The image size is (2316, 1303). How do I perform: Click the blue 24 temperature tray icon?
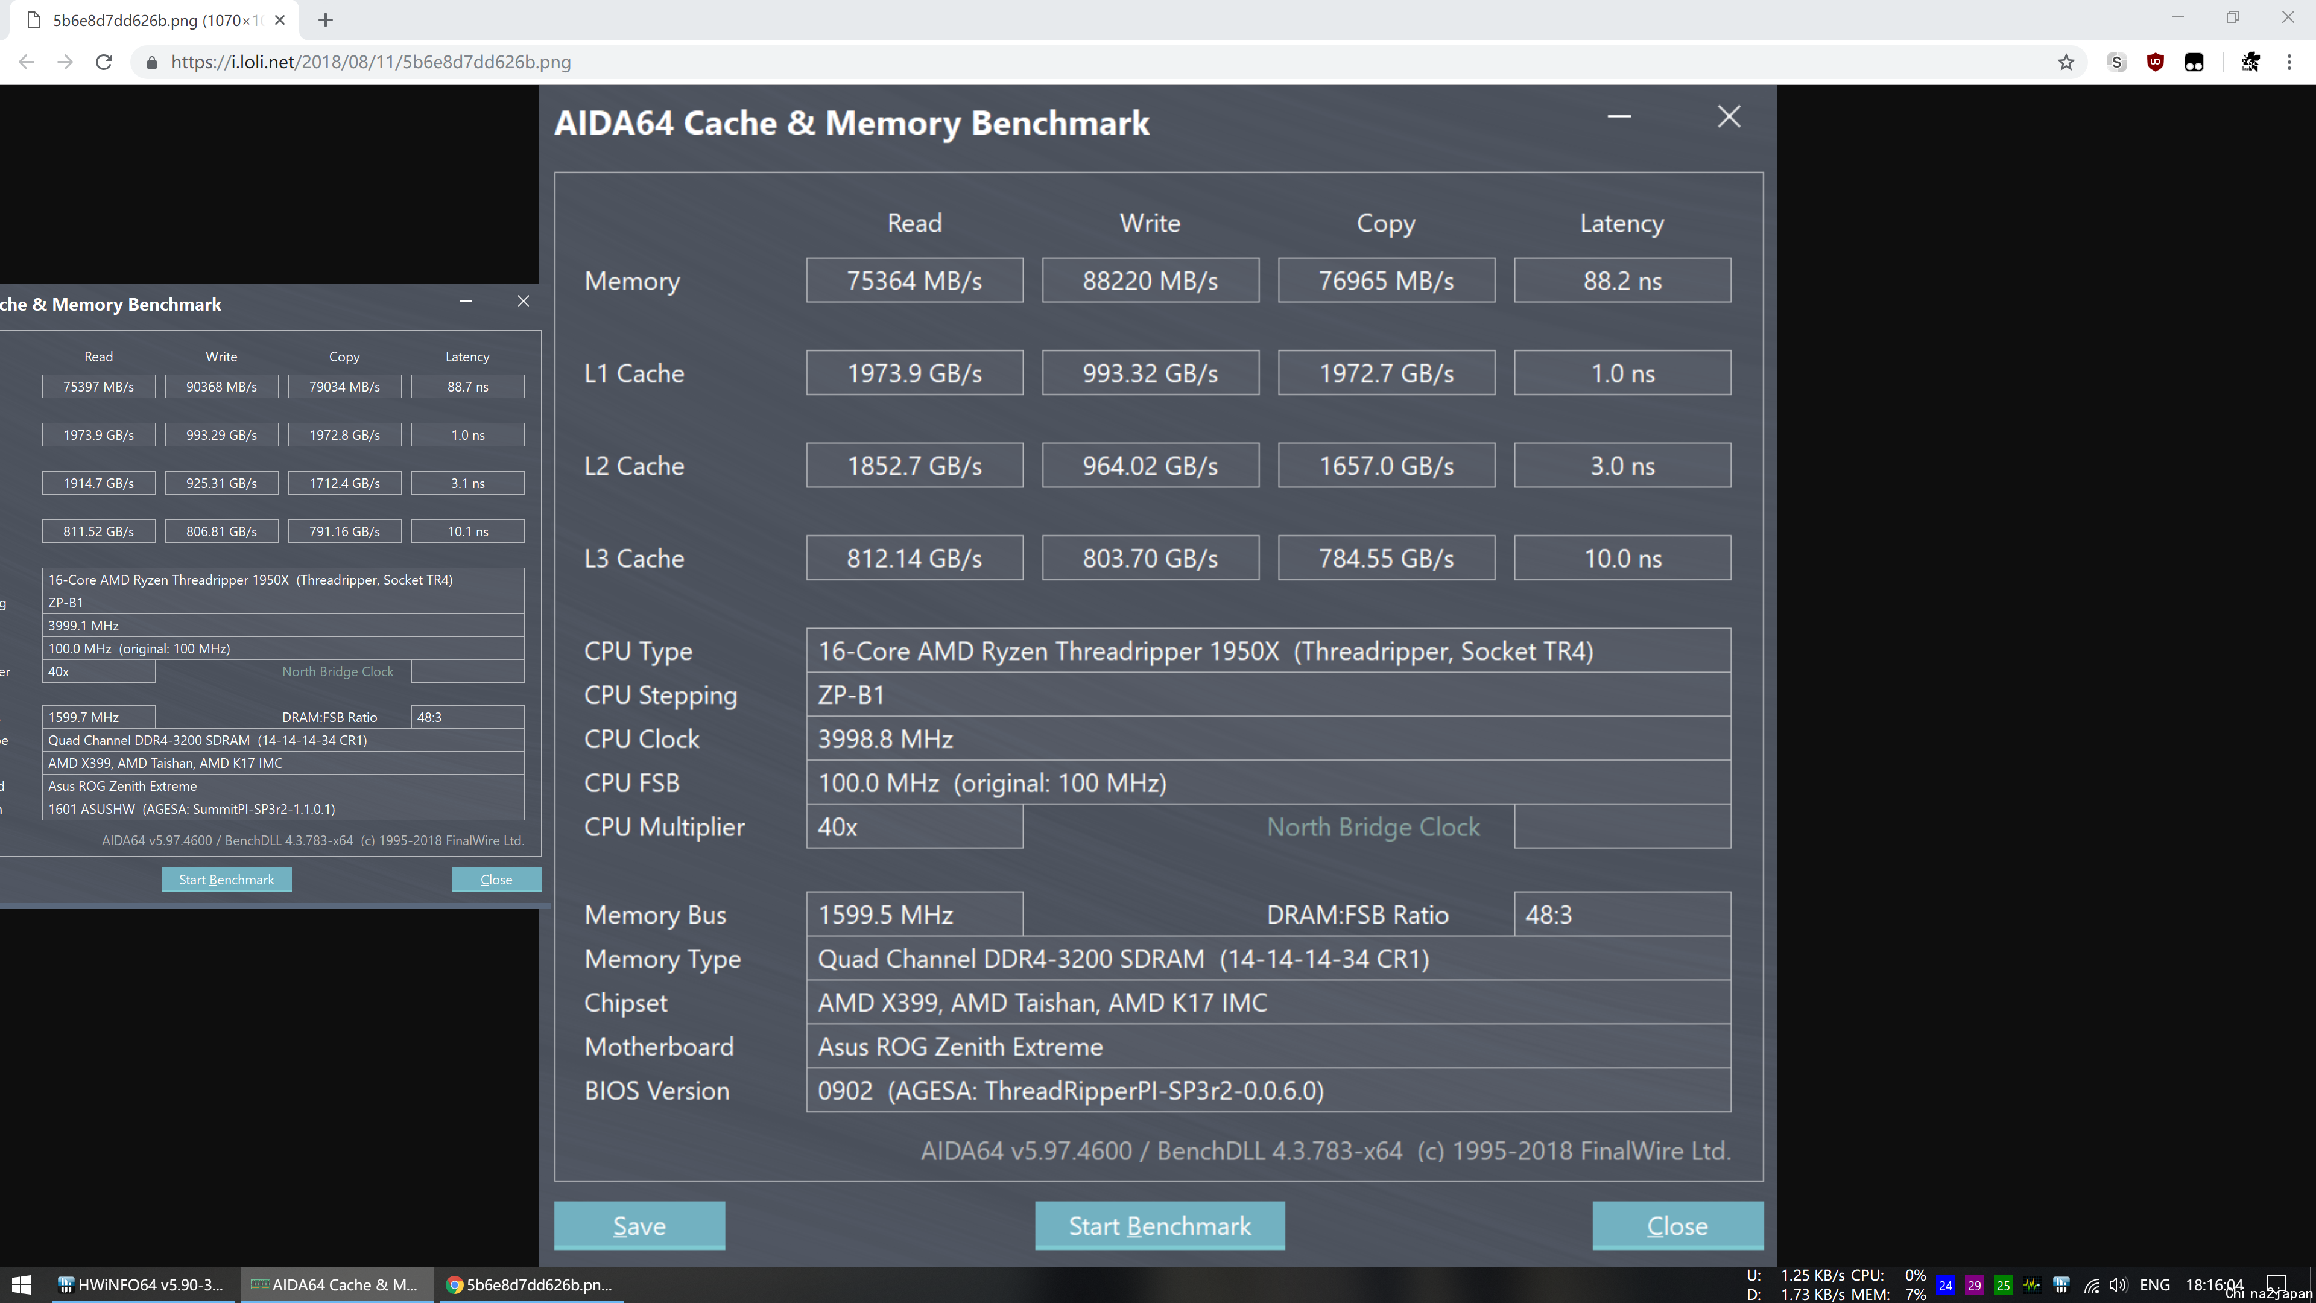pos(1946,1285)
